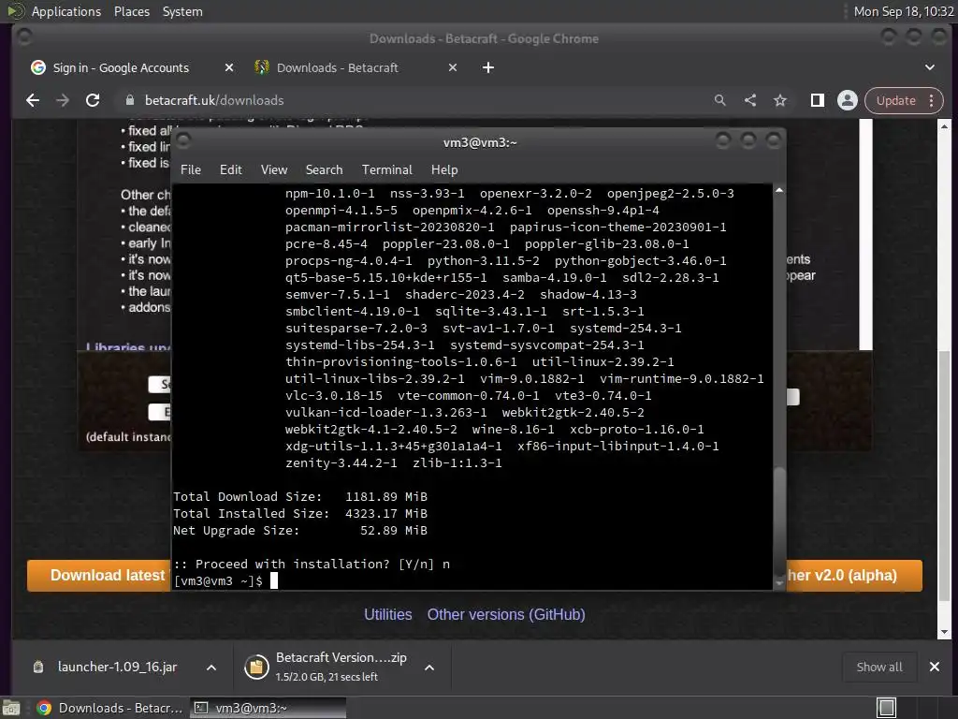Select vm3@vm3:~ taskbar window button
958x719 pixels.
click(268, 708)
